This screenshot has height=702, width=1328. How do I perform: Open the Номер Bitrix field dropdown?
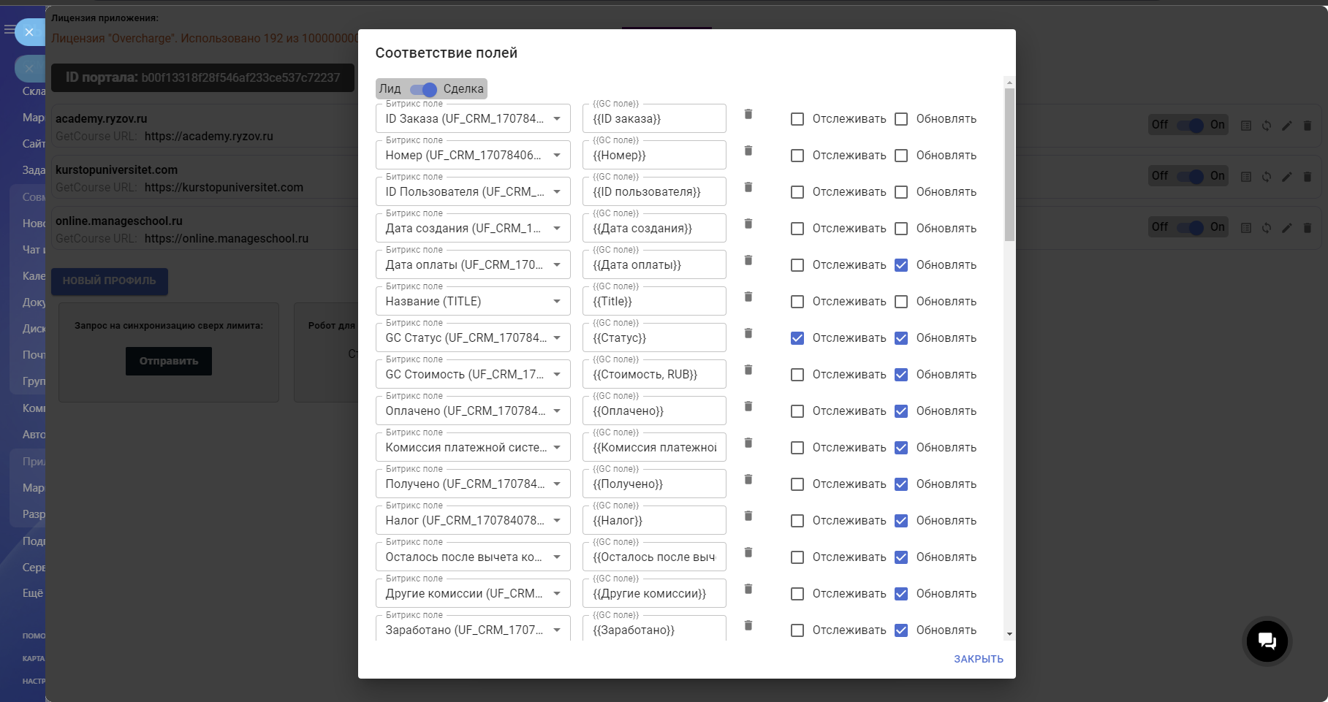pyautogui.click(x=472, y=156)
